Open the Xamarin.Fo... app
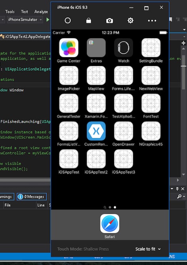Viewport: 187px width, 265px height. (96, 103)
